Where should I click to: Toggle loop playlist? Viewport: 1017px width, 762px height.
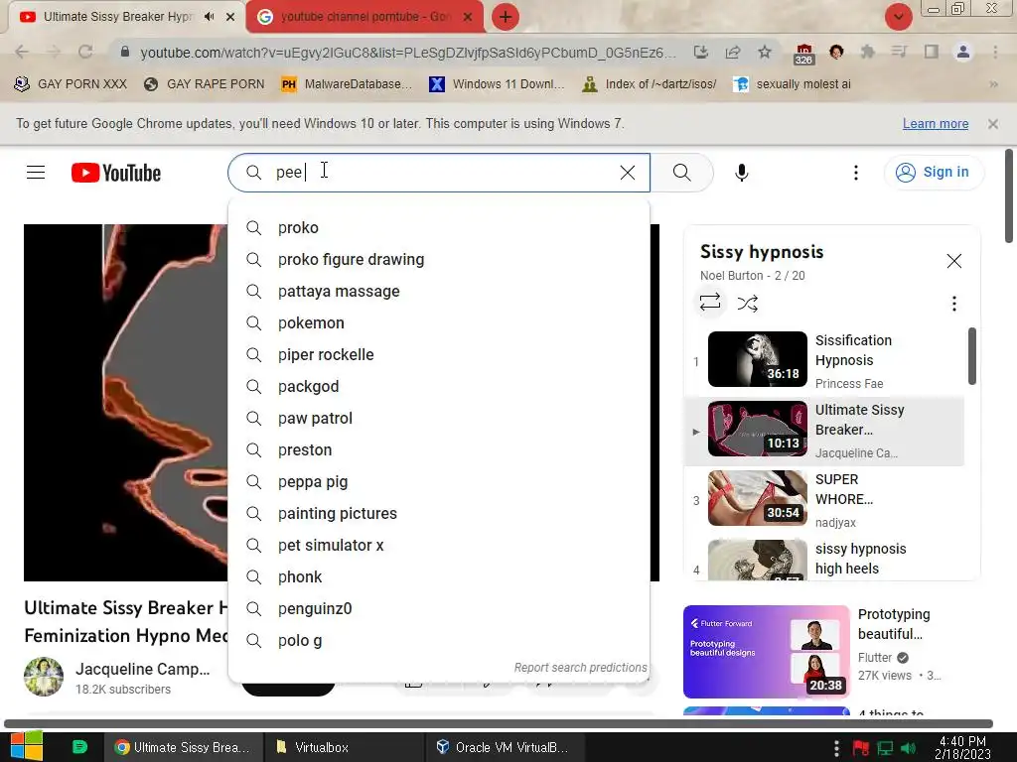click(710, 302)
